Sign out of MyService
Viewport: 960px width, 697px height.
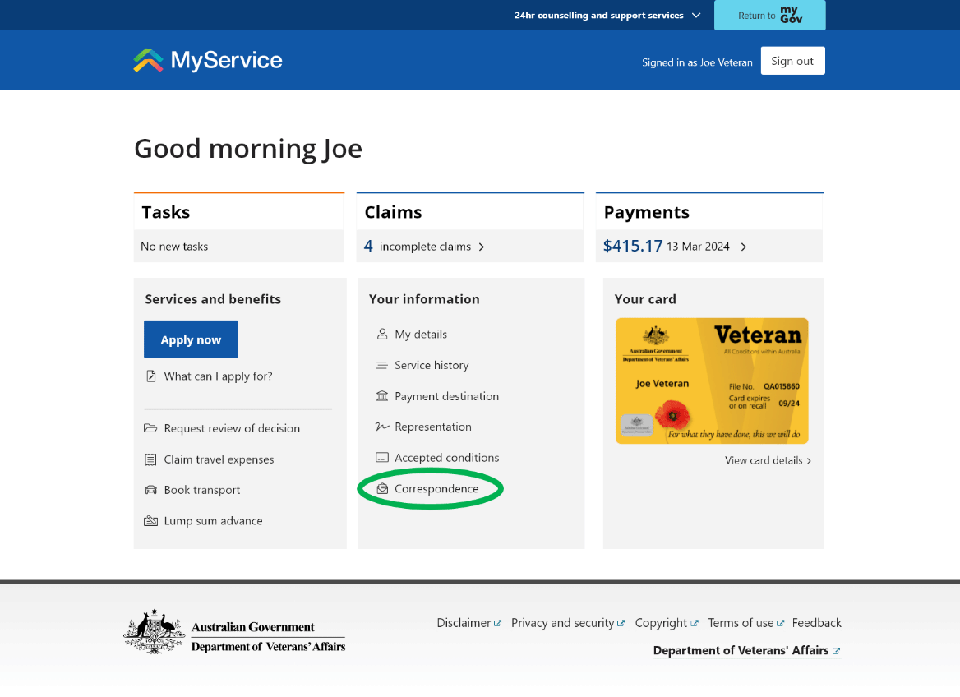[792, 60]
